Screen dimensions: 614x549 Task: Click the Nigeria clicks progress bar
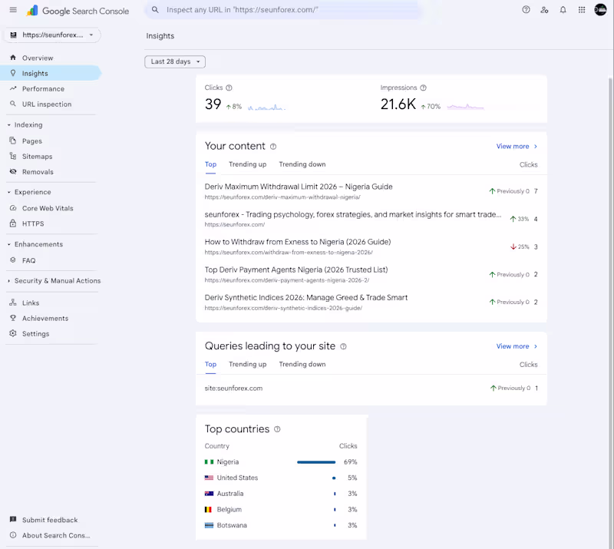tap(316, 462)
